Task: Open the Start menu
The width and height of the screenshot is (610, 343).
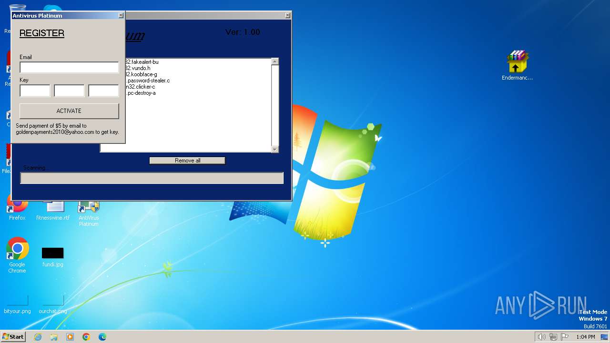Action: (13, 336)
